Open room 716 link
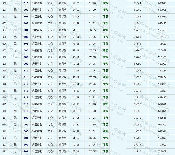The height and width of the screenshot is (155, 175). [26, 3]
